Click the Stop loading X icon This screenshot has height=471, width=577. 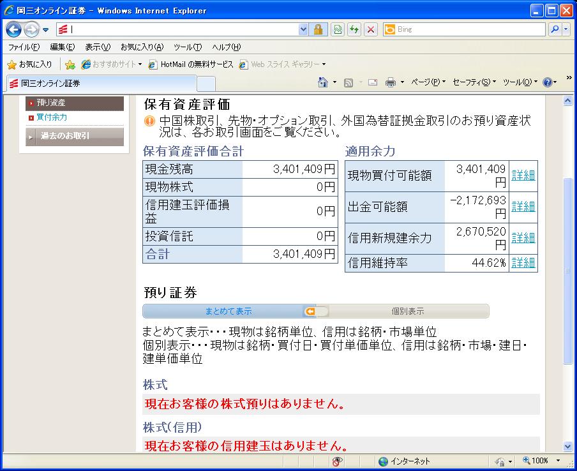pos(371,29)
